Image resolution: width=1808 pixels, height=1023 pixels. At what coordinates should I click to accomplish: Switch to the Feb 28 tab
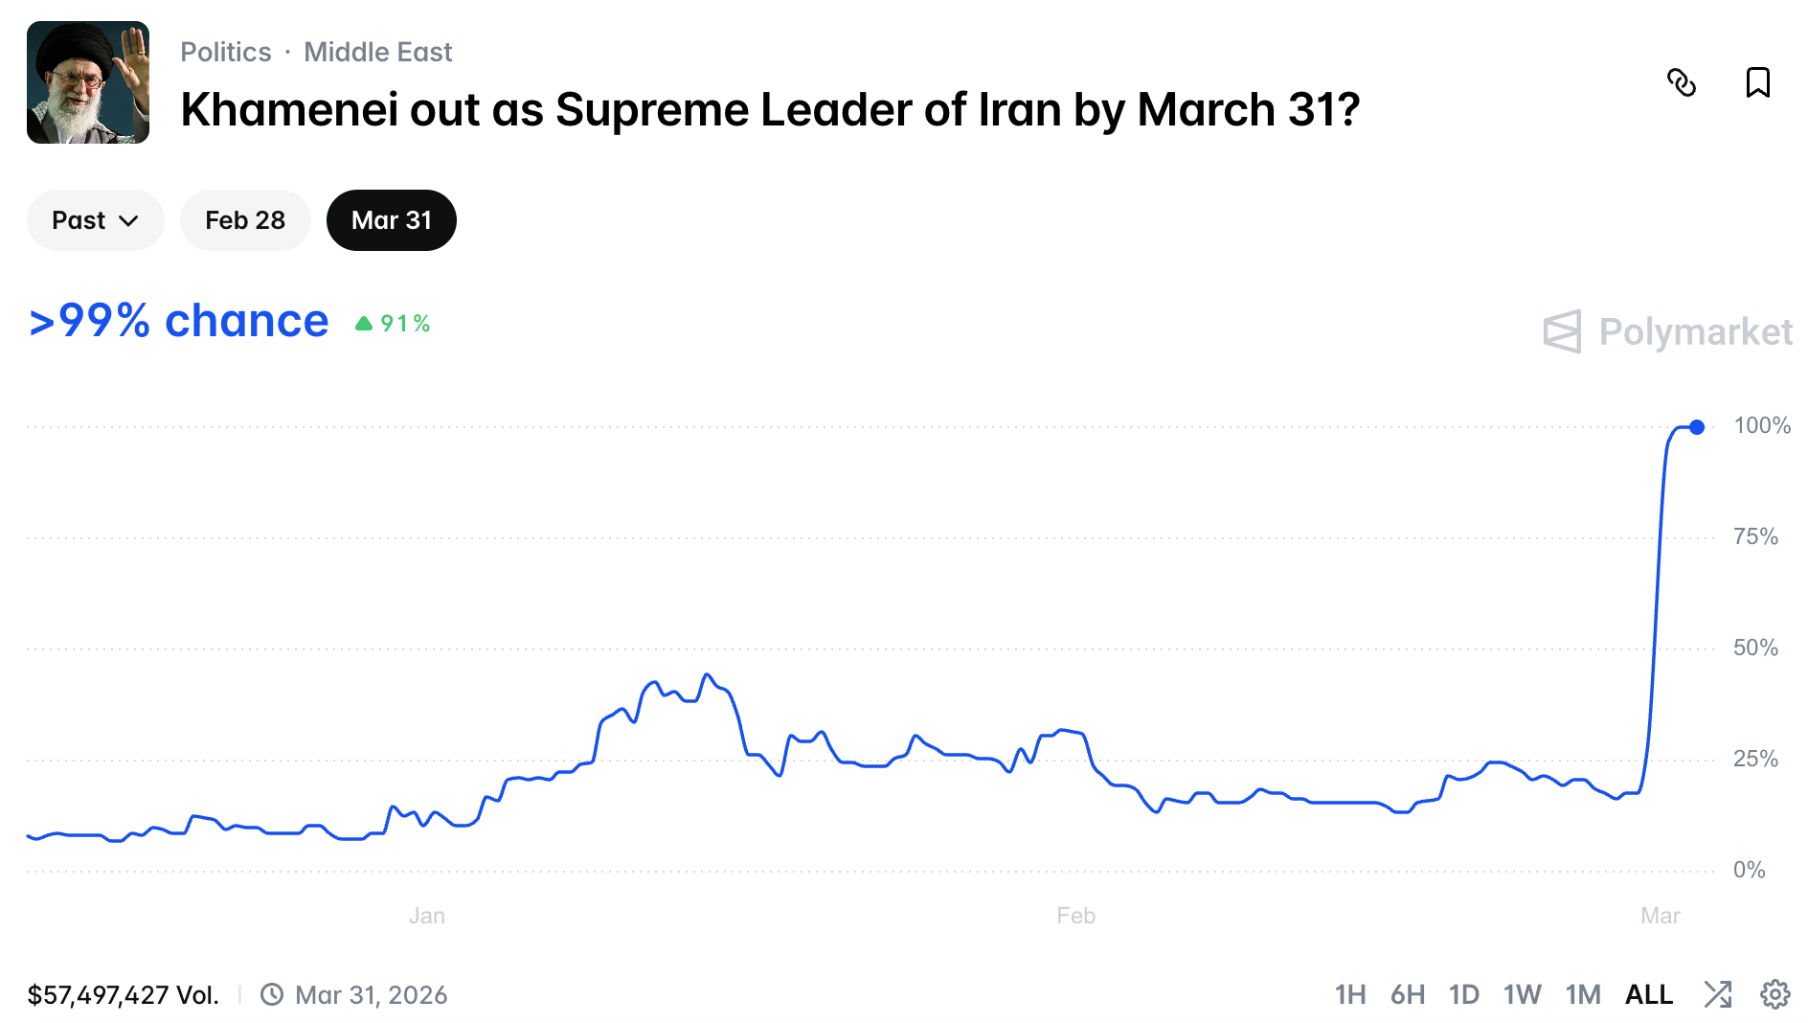pos(245,219)
